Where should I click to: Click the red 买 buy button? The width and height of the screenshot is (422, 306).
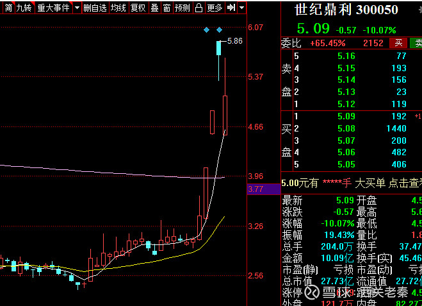(x=398, y=43)
